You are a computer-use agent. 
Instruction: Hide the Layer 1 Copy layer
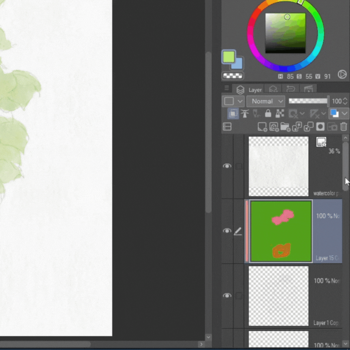point(227,296)
